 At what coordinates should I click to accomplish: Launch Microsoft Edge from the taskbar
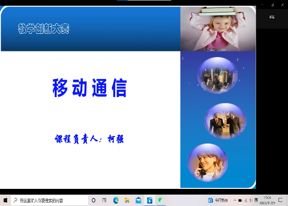tap(116, 200)
